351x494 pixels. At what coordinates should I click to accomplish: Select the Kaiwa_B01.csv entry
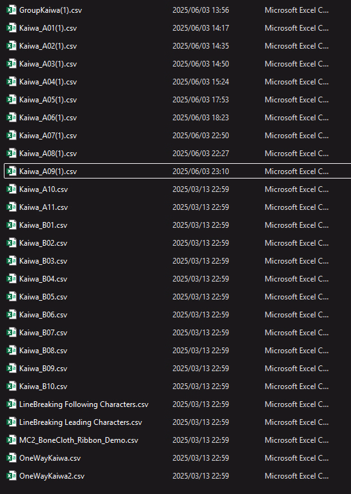(x=43, y=225)
